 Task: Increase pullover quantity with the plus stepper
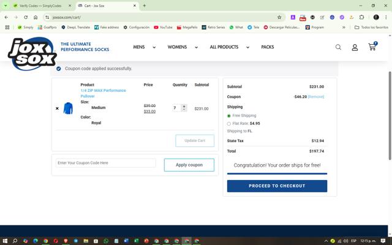(184, 106)
